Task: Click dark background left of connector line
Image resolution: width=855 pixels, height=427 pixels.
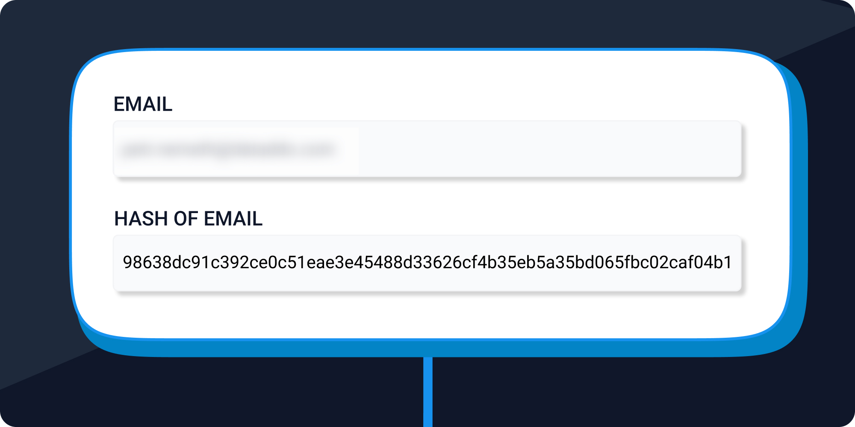Action: (256, 393)
